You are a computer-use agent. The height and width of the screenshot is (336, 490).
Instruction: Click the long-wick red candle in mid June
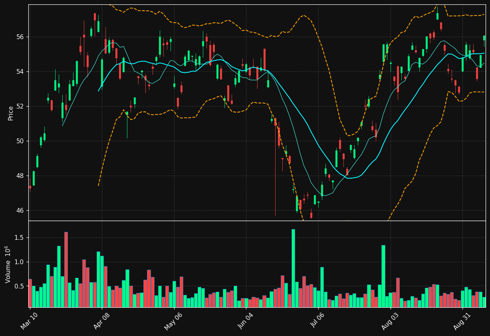[275, 167]
